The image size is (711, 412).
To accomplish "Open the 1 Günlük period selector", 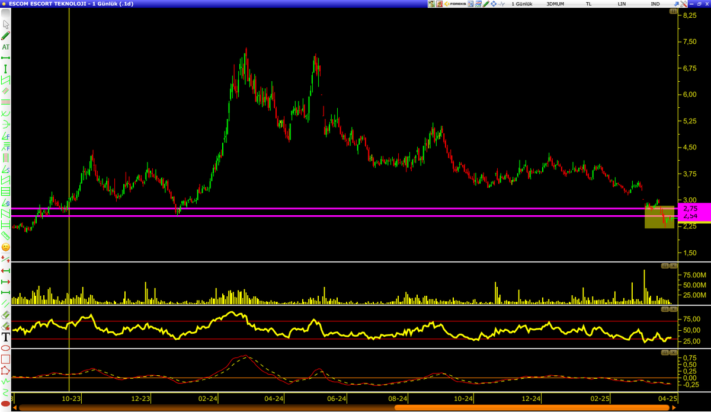I will click(522, 4).
